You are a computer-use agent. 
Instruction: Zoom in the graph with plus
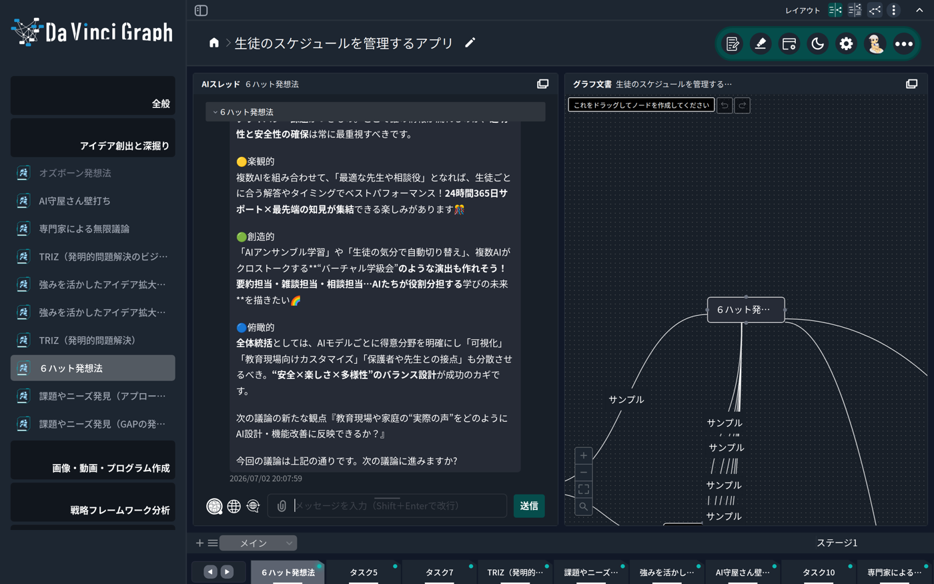[x=584, y=455]
